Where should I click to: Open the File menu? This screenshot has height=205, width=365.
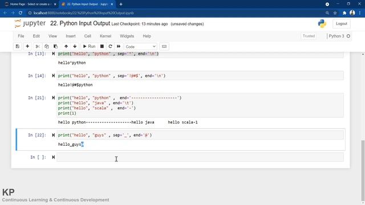(x=21, y=36)
